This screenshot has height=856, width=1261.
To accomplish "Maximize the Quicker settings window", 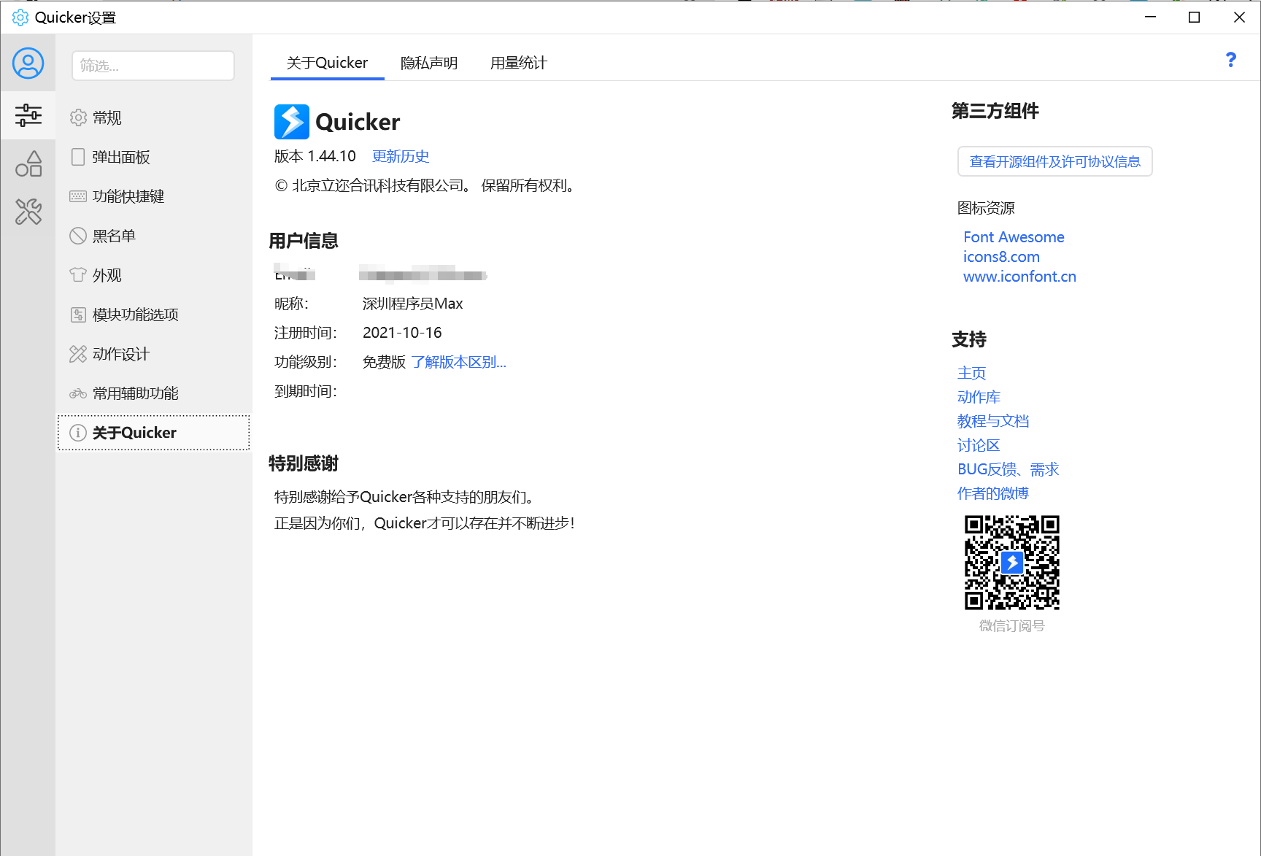I will click(x=1194, y=18).
